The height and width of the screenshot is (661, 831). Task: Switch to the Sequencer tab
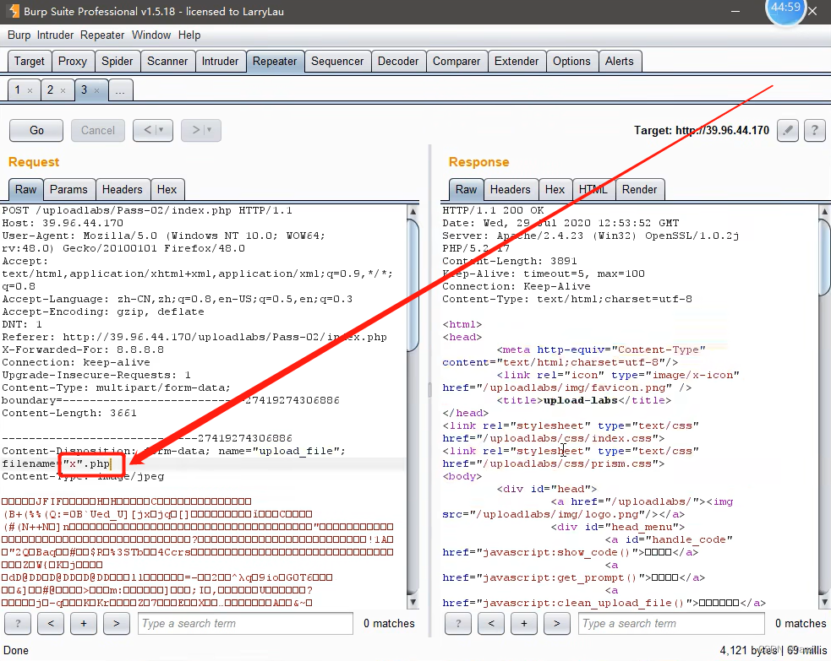coord(337,62)
